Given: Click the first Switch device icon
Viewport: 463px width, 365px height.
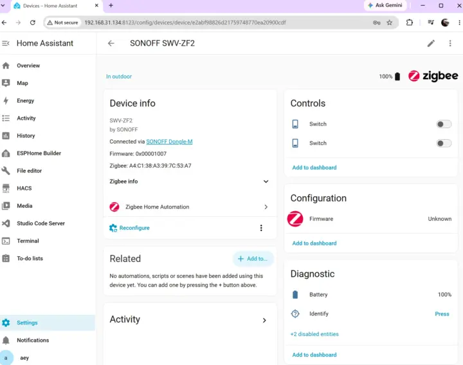Looking at the screenshot, I should coord(295,124).
